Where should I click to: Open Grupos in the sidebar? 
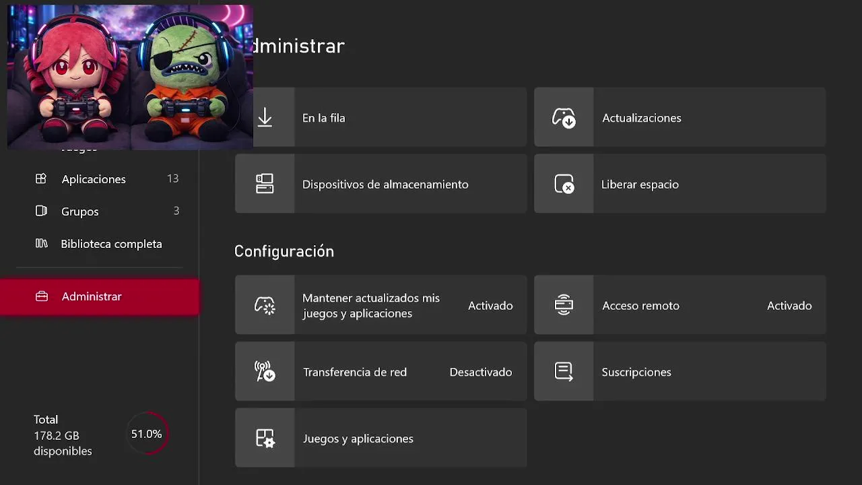click(x=80, y=212)
